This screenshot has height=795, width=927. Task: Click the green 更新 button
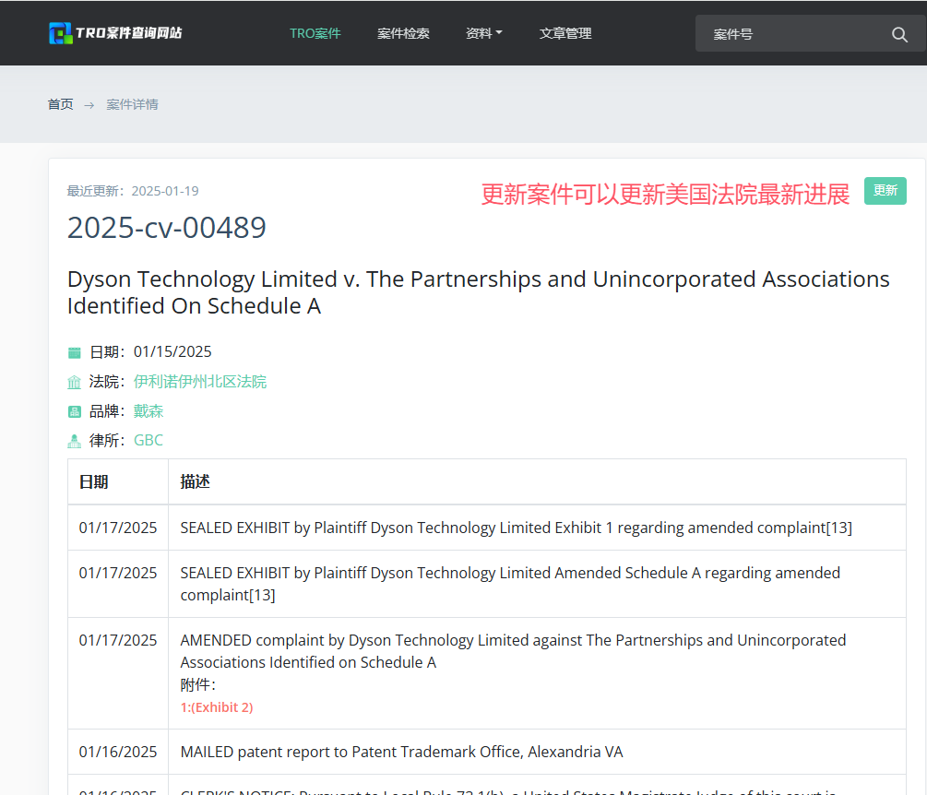coord(885,191)
